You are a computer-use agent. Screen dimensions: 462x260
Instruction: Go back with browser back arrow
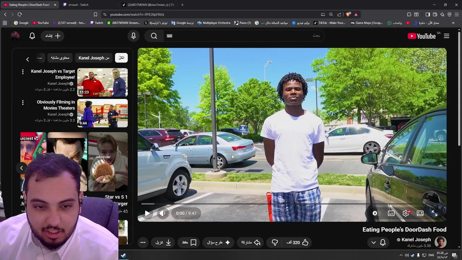point(5,14)
